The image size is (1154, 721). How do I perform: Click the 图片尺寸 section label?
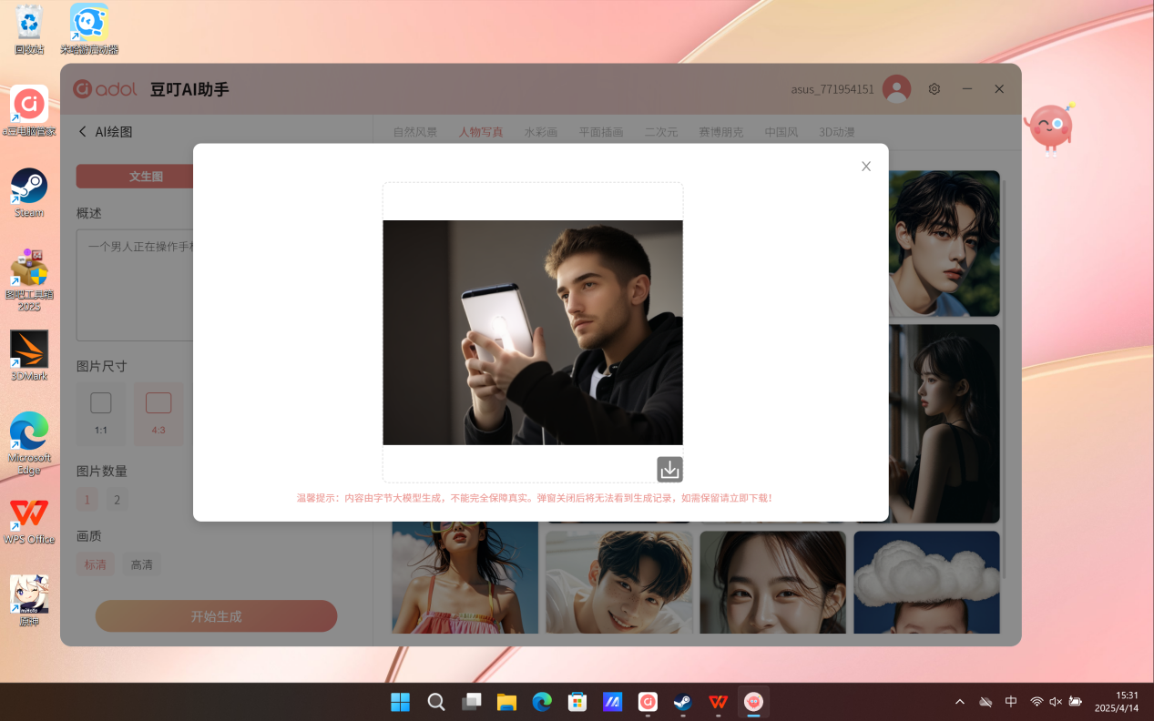(102, 366)
